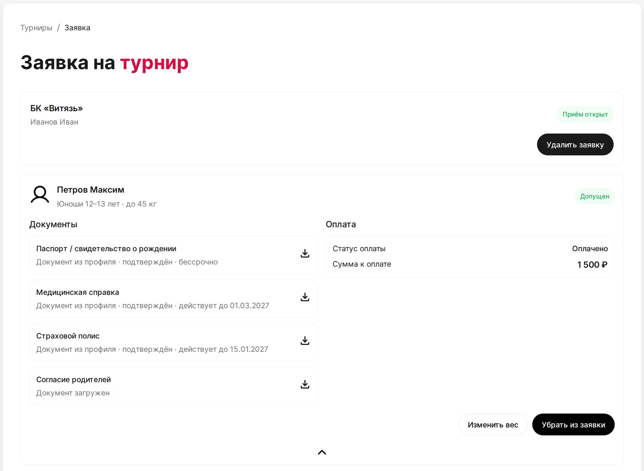Viewport: 644px width, 471px height.
Task: Click the Страховой полис title
Action: coord(68,336)
